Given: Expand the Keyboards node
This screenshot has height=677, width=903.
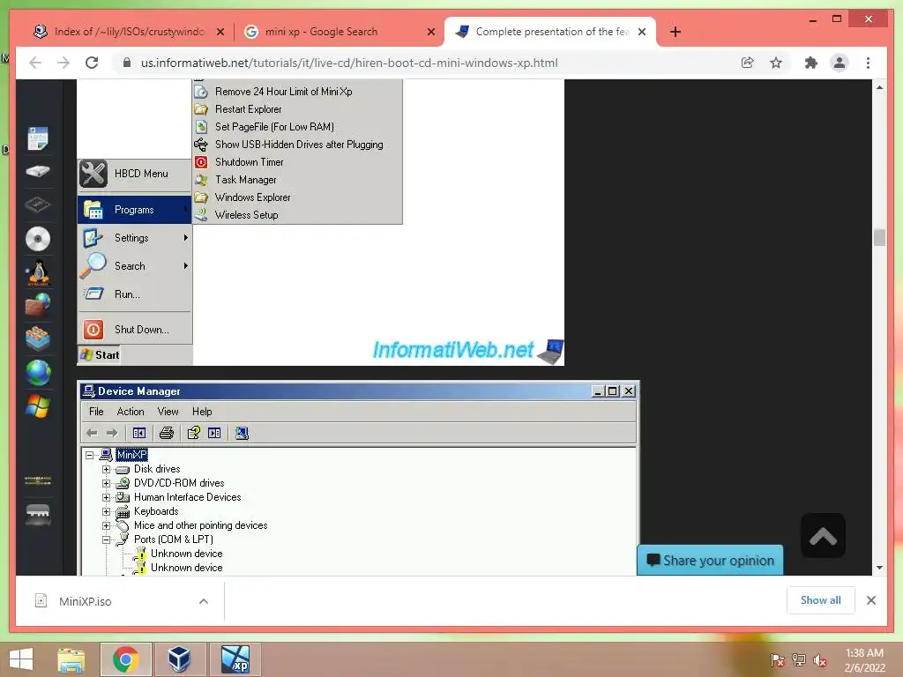Looking at the screenshot, I should pyautogui.click(x=106, y=511).
